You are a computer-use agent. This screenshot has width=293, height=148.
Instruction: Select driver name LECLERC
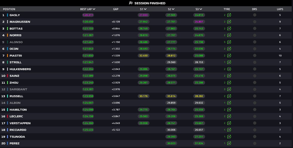16,116
